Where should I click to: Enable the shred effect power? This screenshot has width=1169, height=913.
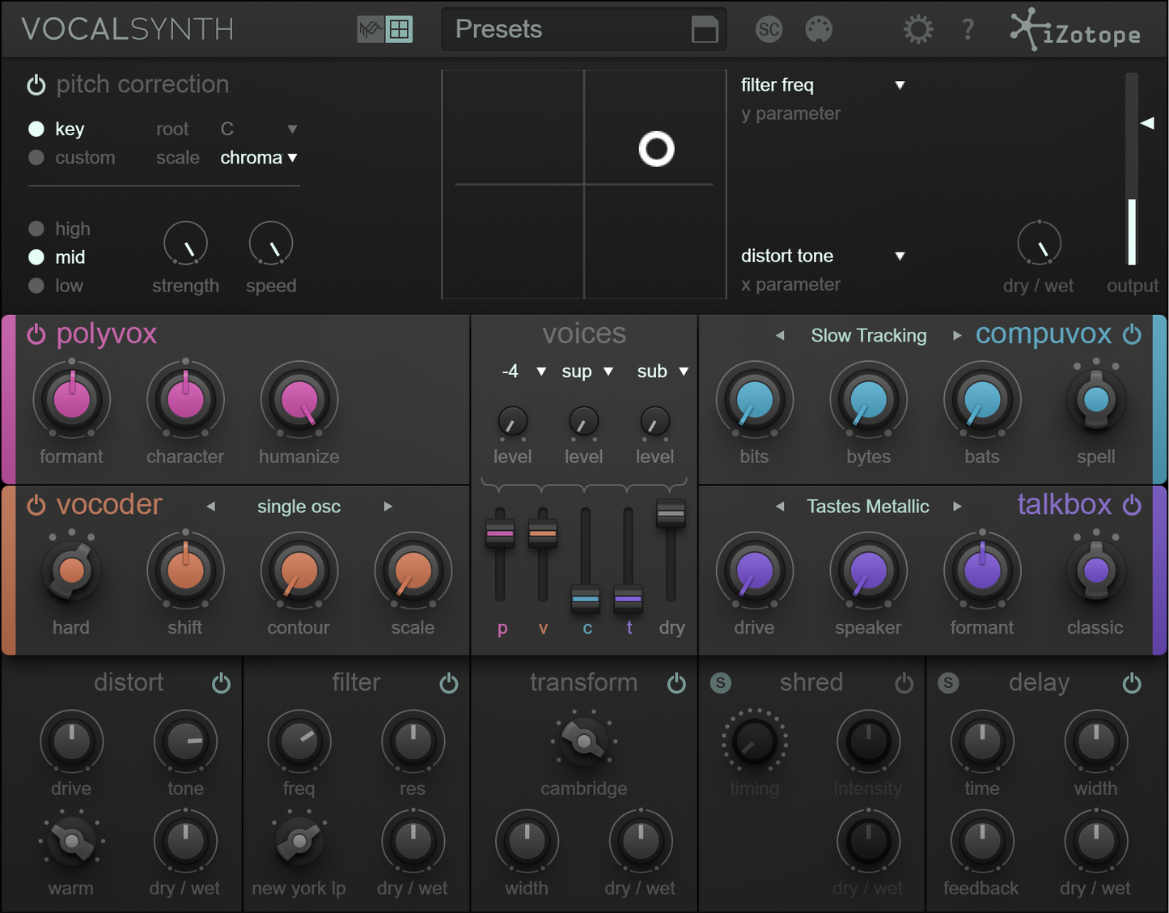[904, 684]
